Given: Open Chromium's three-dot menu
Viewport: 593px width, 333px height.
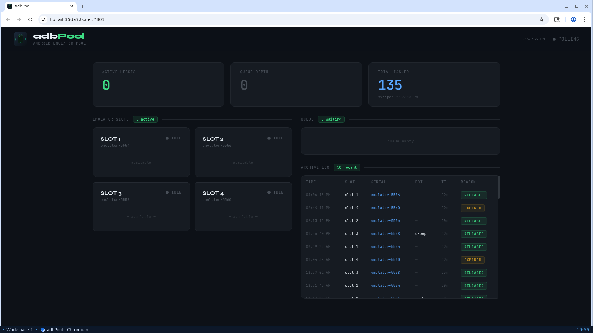Looking at the screenshot, I should click(585, 19).
